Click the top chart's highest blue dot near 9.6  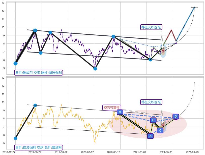click(x=35, y=30)
